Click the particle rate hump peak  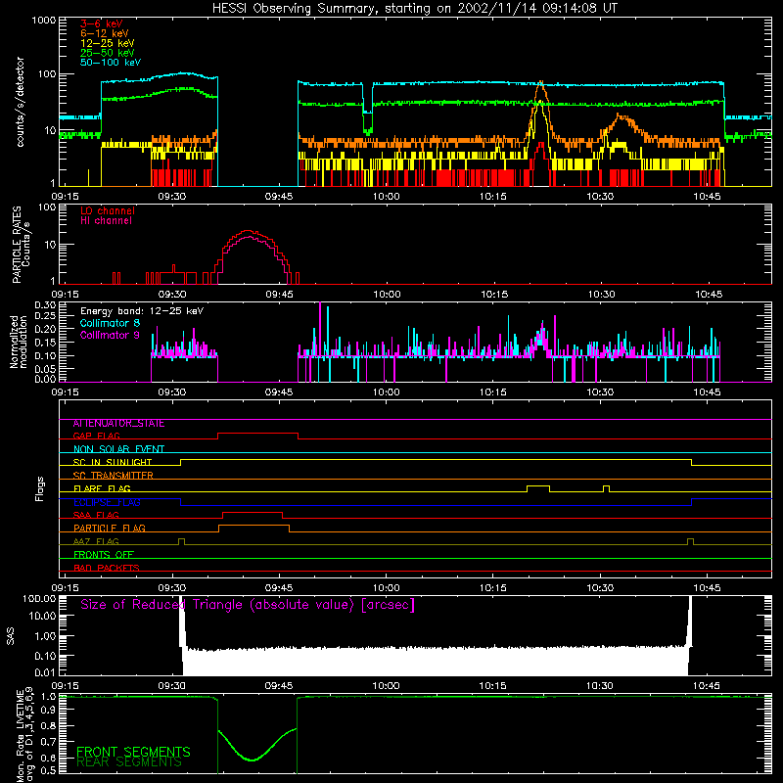(x=248, y=231)
